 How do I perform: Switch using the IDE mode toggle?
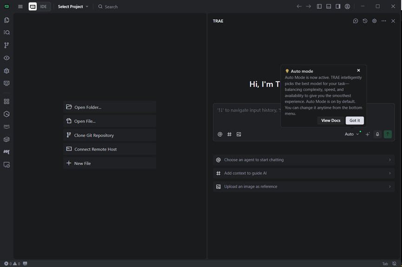(x=39, y=6)
